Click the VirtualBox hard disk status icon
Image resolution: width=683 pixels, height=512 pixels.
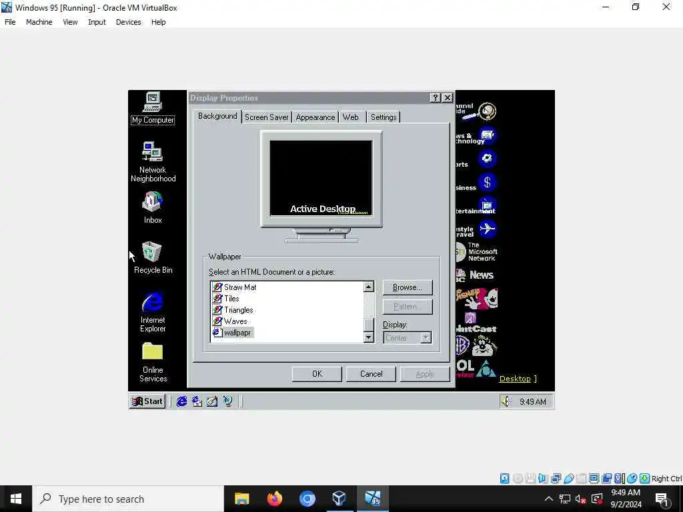click(x=504, y=479)
